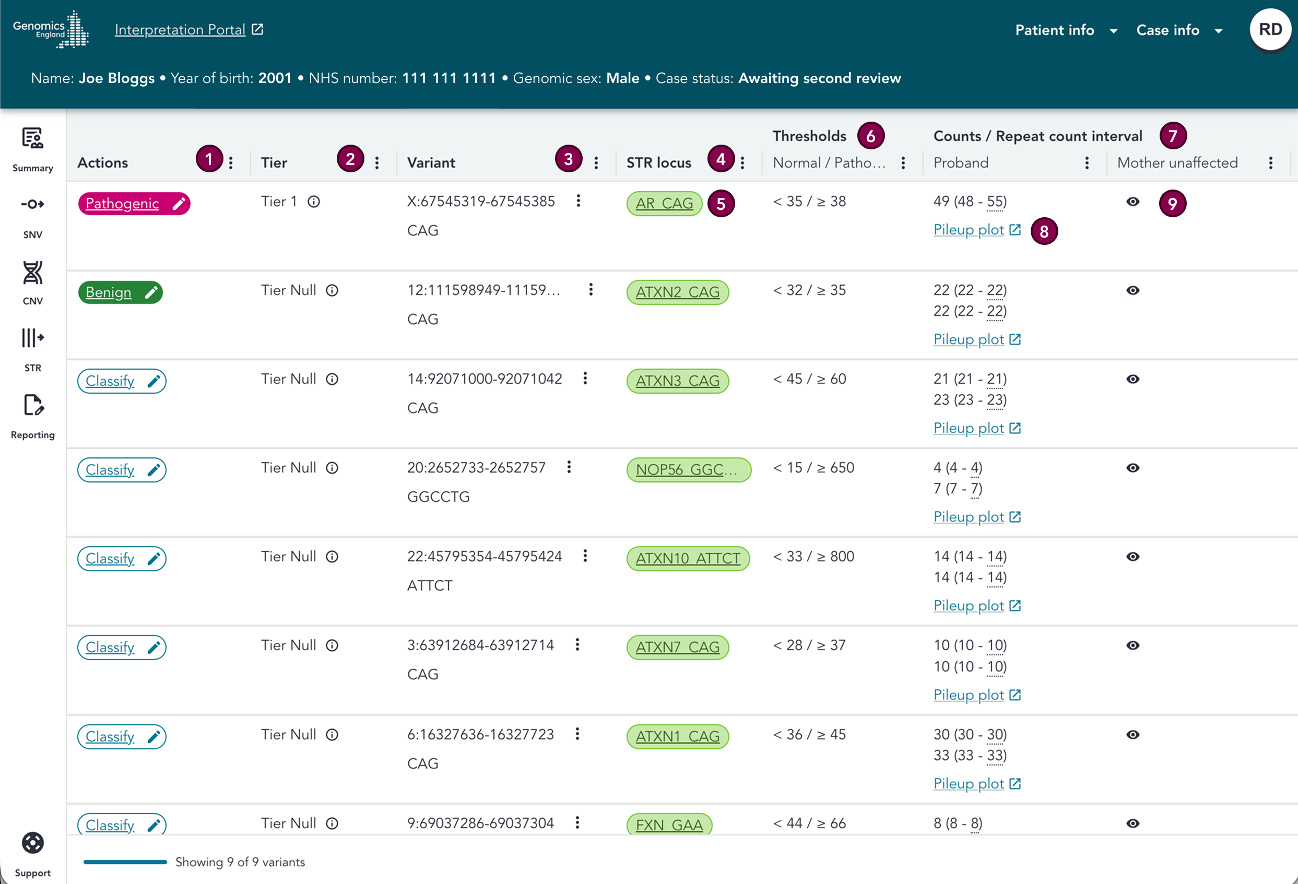The height and width of the screenshot is (884, 1298).
Task: Select the STR sidebar icon
Action: [x=32, y=338]
